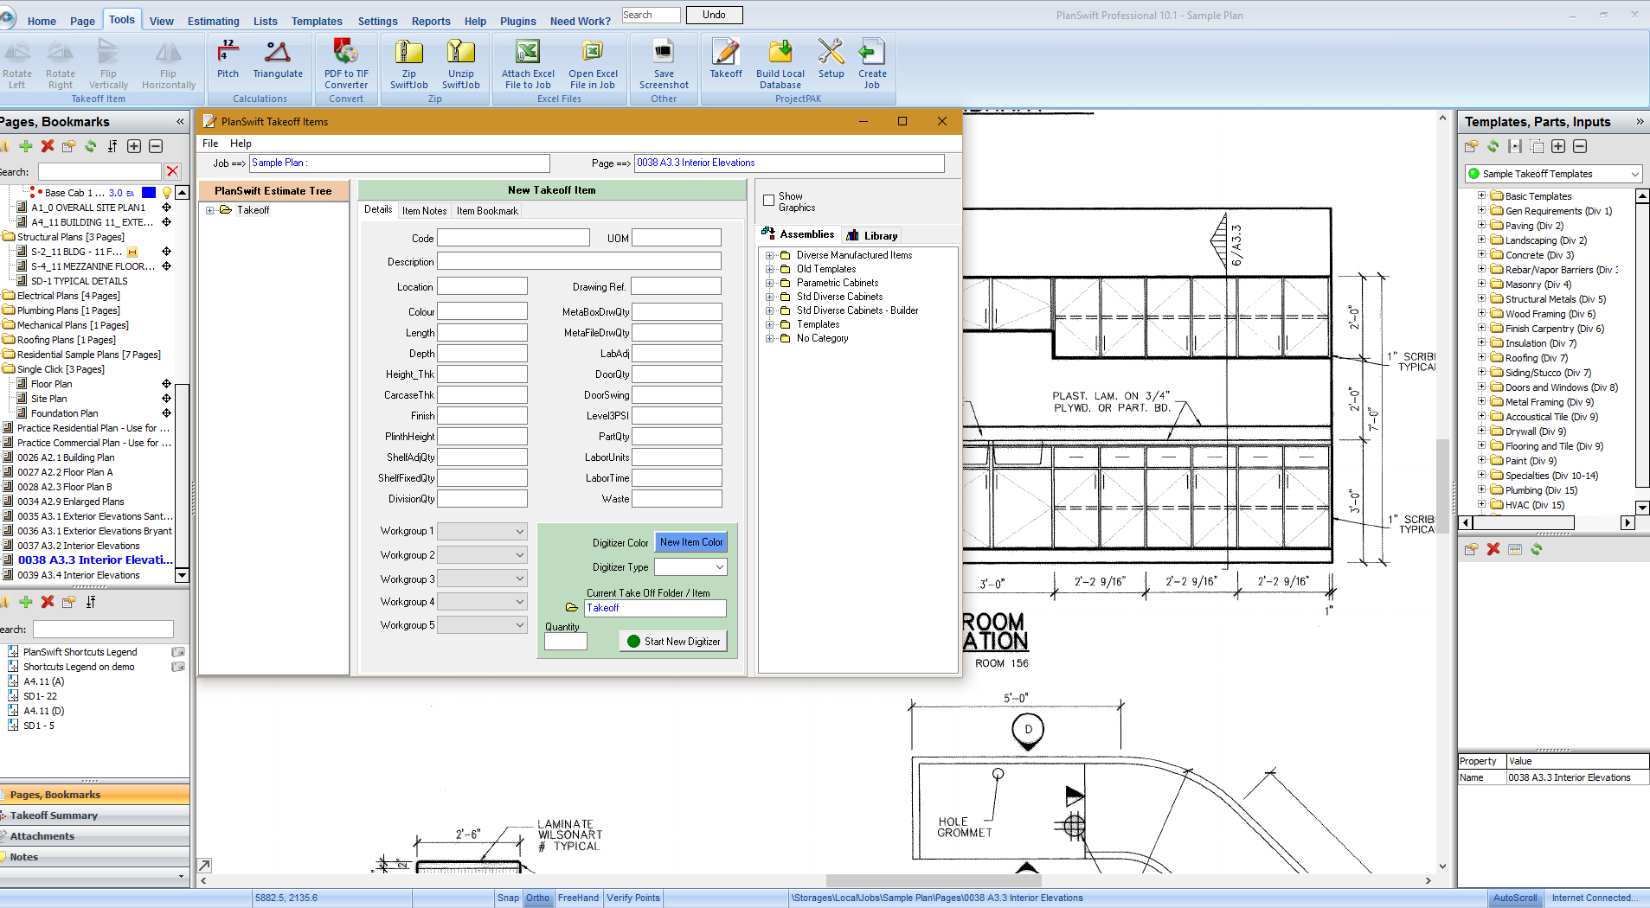Toggle Snap in the status bar

508,898
